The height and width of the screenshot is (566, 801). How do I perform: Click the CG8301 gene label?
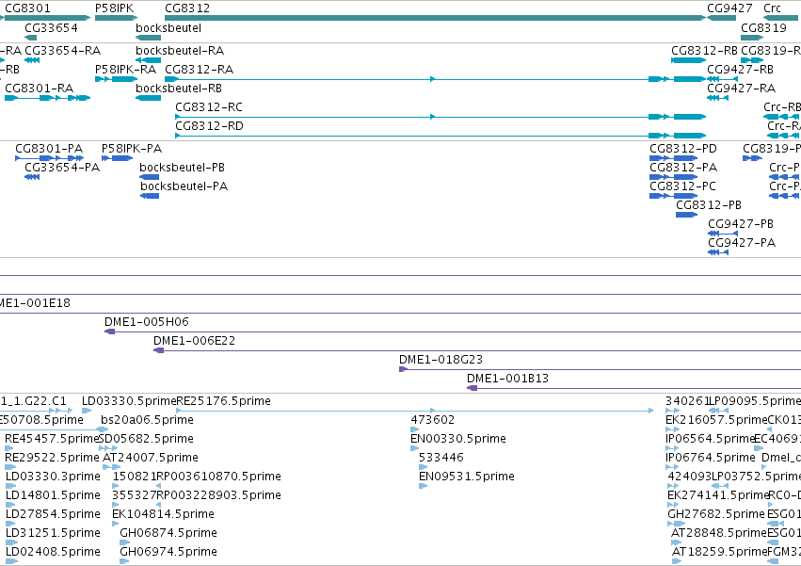27,8
